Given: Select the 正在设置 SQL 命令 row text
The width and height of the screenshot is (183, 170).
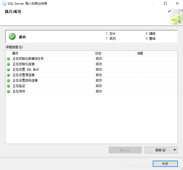Looking at the screenshot, I should [x=26, y=70].
